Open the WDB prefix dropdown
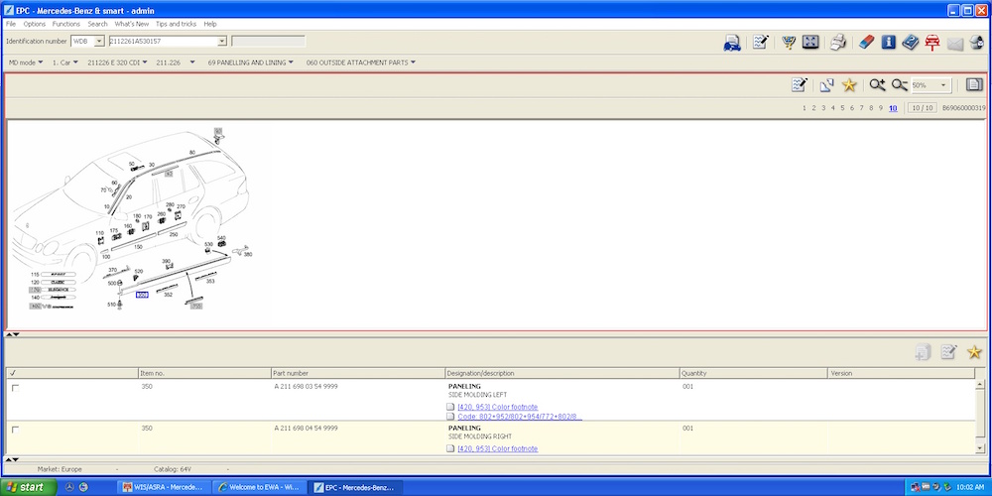 pos(99,41)
